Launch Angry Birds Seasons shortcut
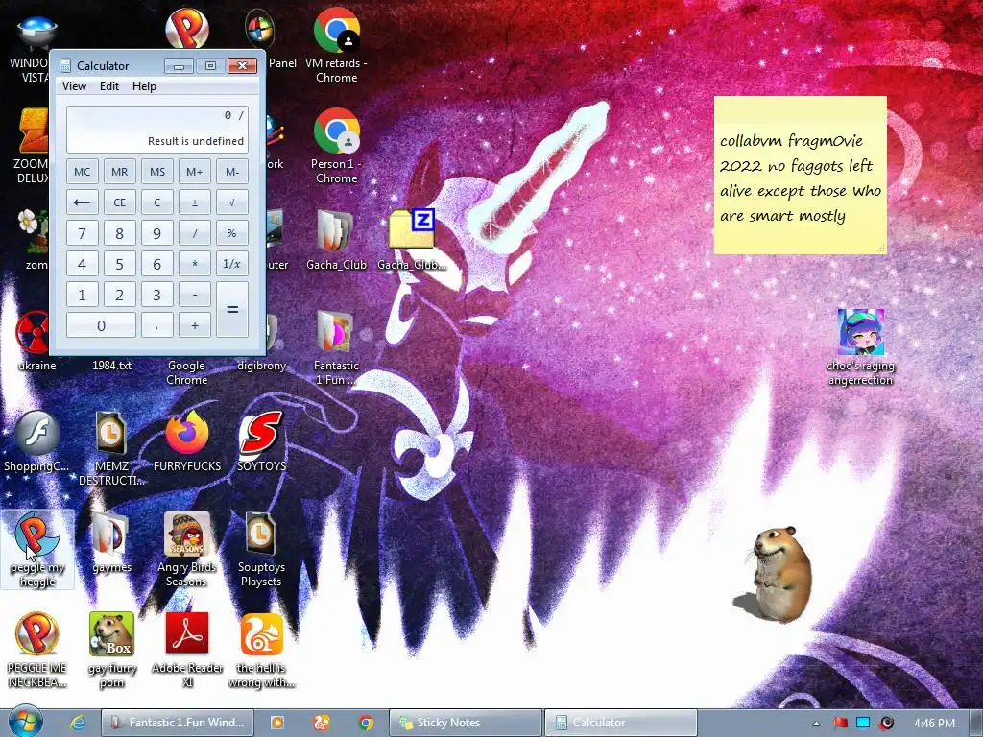The height and width of the screenshot is (737, 983). coord(187,550)
